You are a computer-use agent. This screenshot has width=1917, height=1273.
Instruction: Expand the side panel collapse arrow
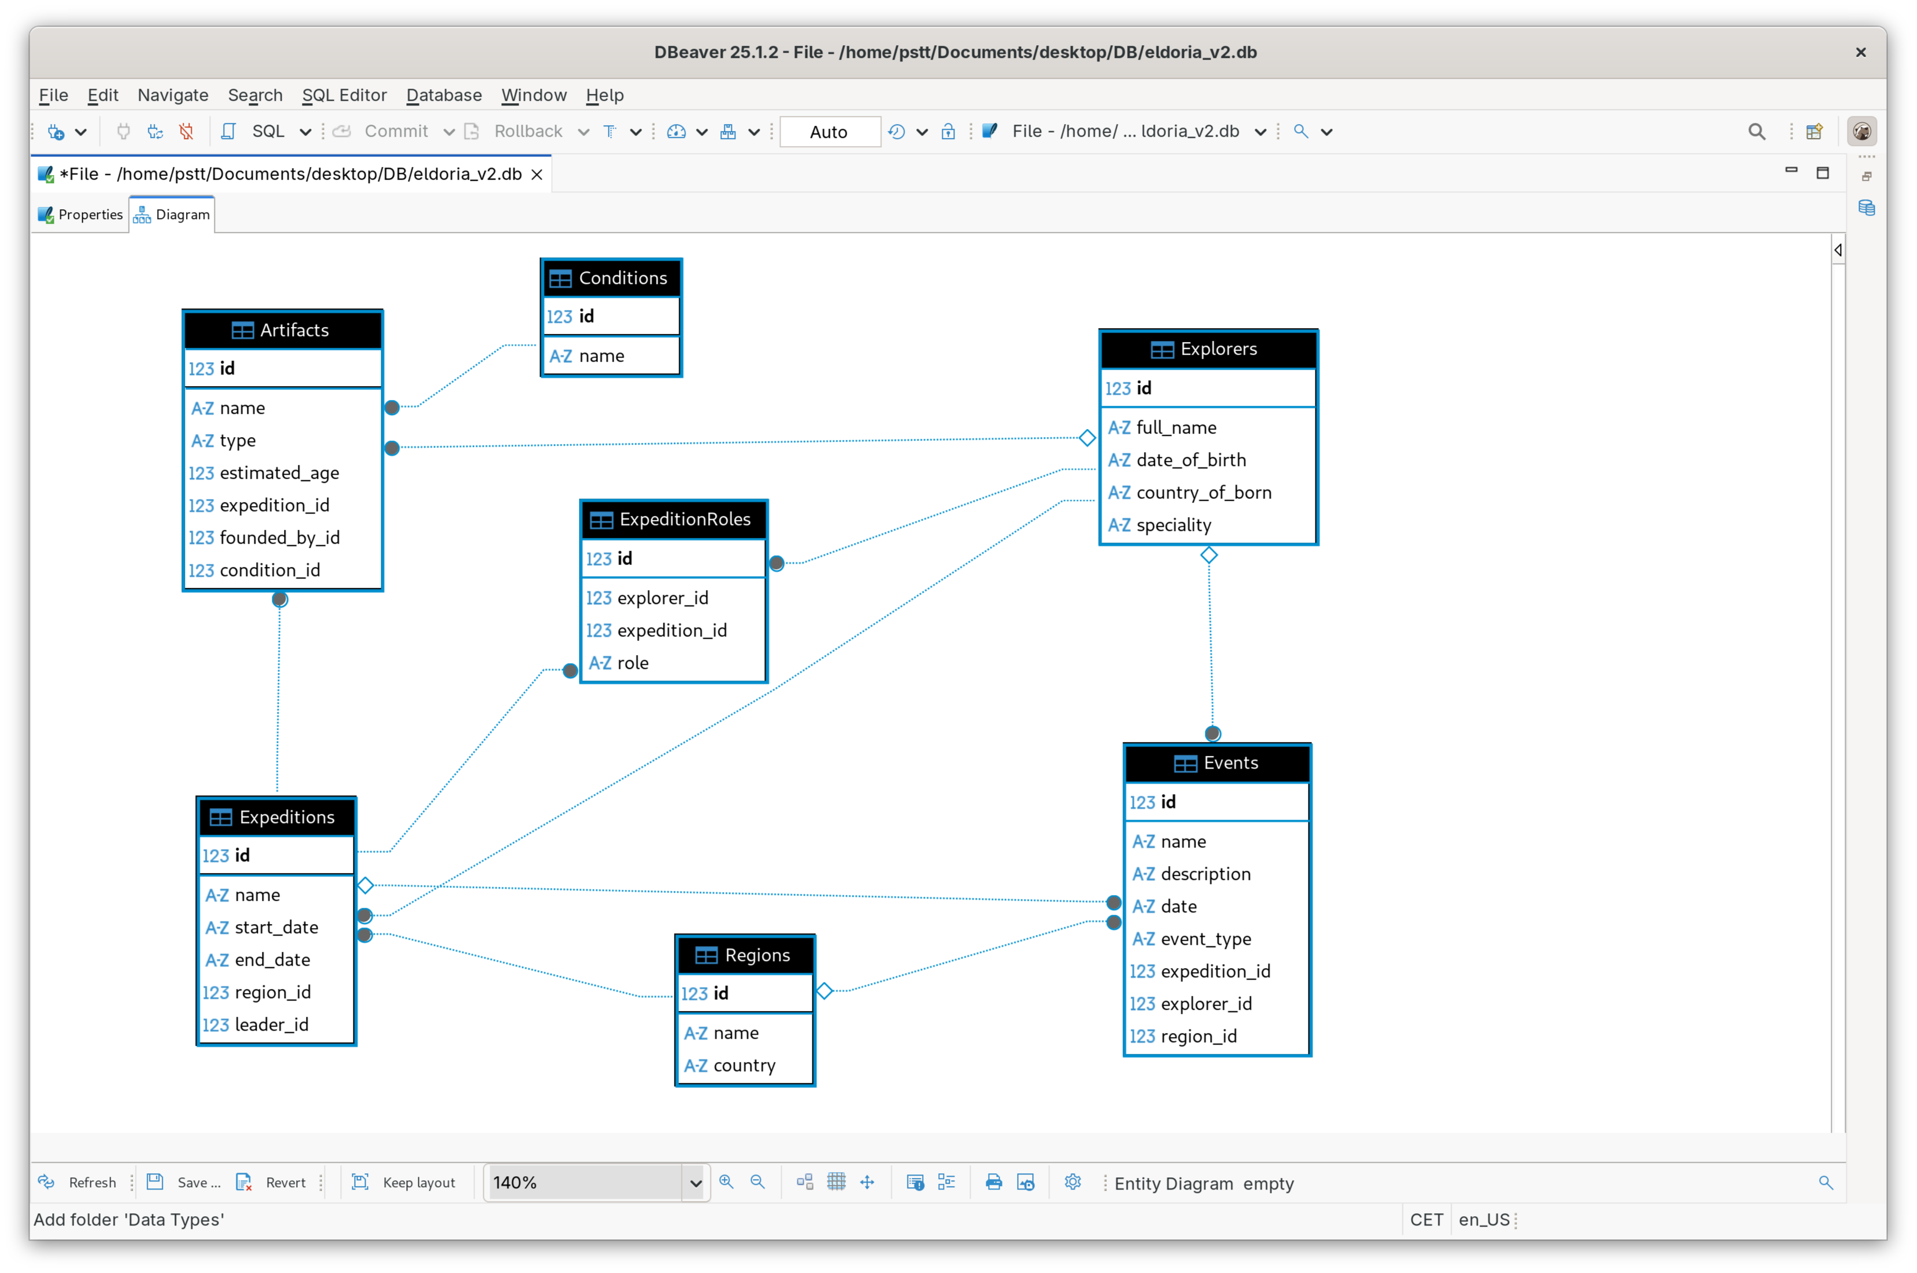point(1838,250)
